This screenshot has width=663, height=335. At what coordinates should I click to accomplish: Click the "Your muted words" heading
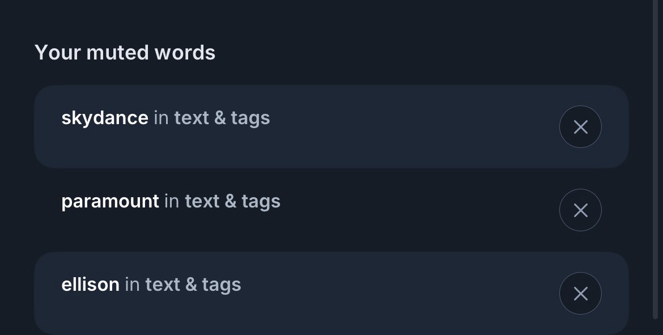click(x=125, y=53)
